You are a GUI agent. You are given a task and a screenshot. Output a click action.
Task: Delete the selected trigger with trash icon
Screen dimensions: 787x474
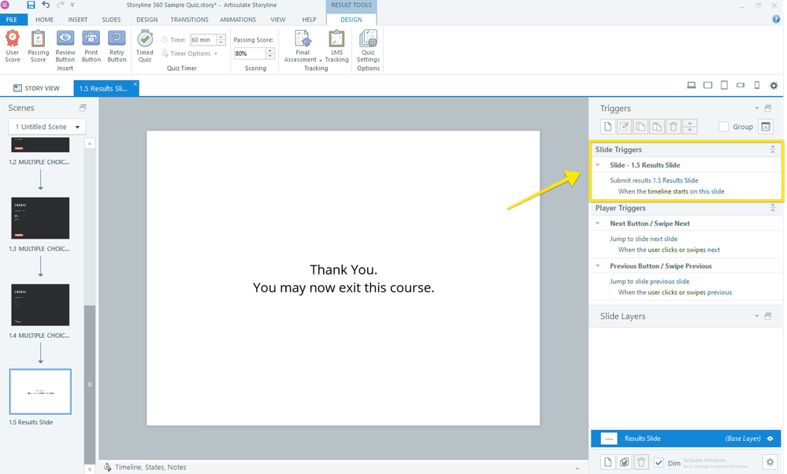click(x=673, y=127)
